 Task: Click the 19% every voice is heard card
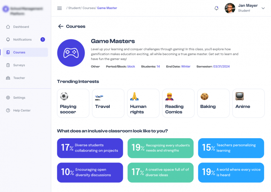[231, 172]
